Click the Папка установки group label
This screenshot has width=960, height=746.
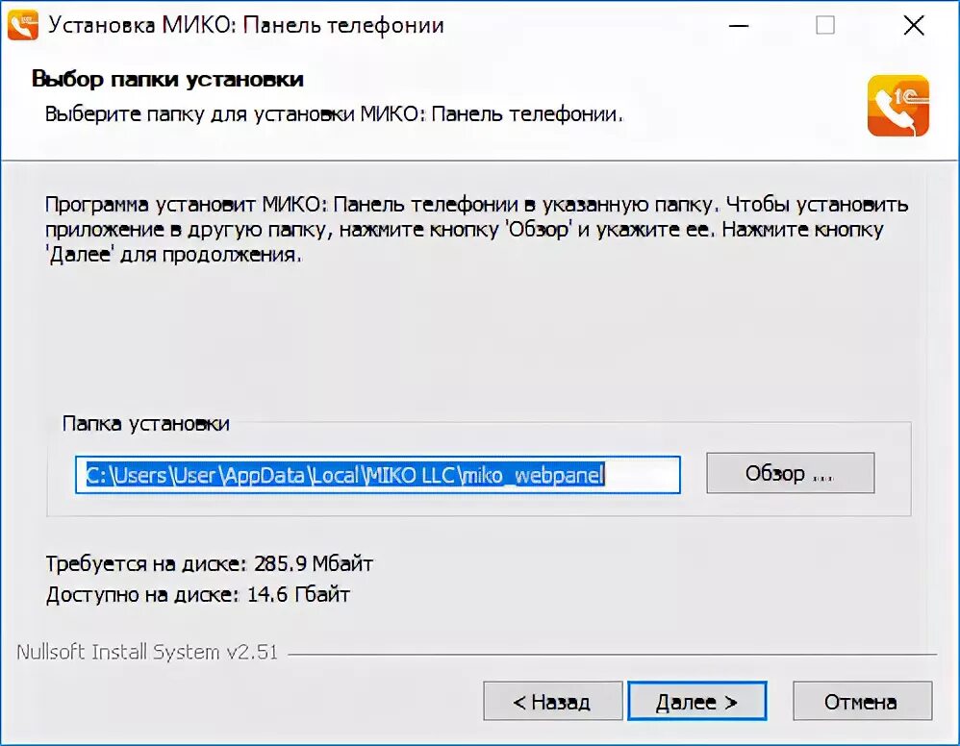pyautogui.click(x=145, y=424)
